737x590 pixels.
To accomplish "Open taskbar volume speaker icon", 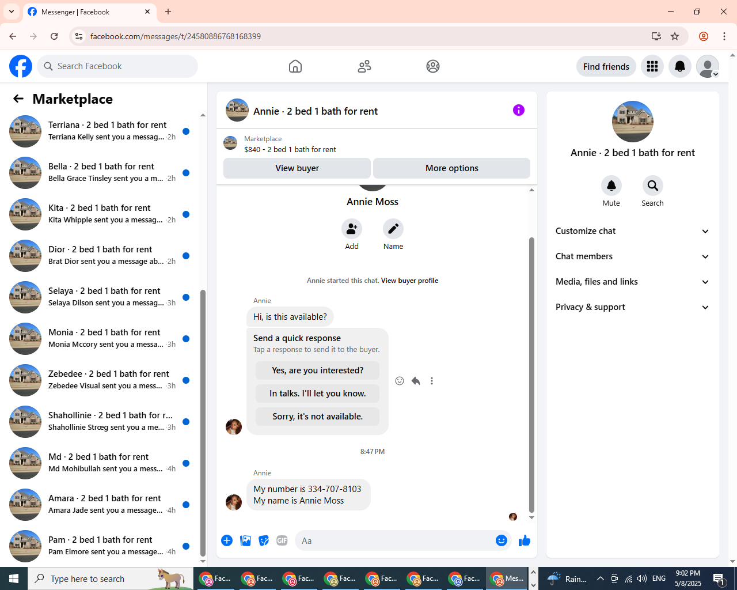I will (642, 578).
